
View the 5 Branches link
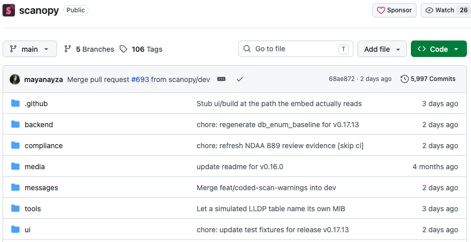pos(89,49)
